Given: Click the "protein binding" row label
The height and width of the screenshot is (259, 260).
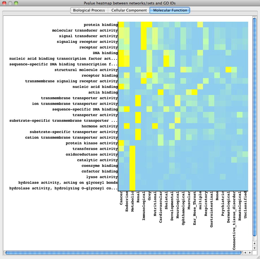Looking at the screenshot, I should [x=100, y=25].
